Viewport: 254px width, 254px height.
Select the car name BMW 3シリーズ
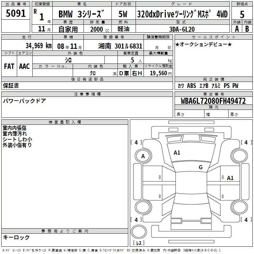[81, 14]
